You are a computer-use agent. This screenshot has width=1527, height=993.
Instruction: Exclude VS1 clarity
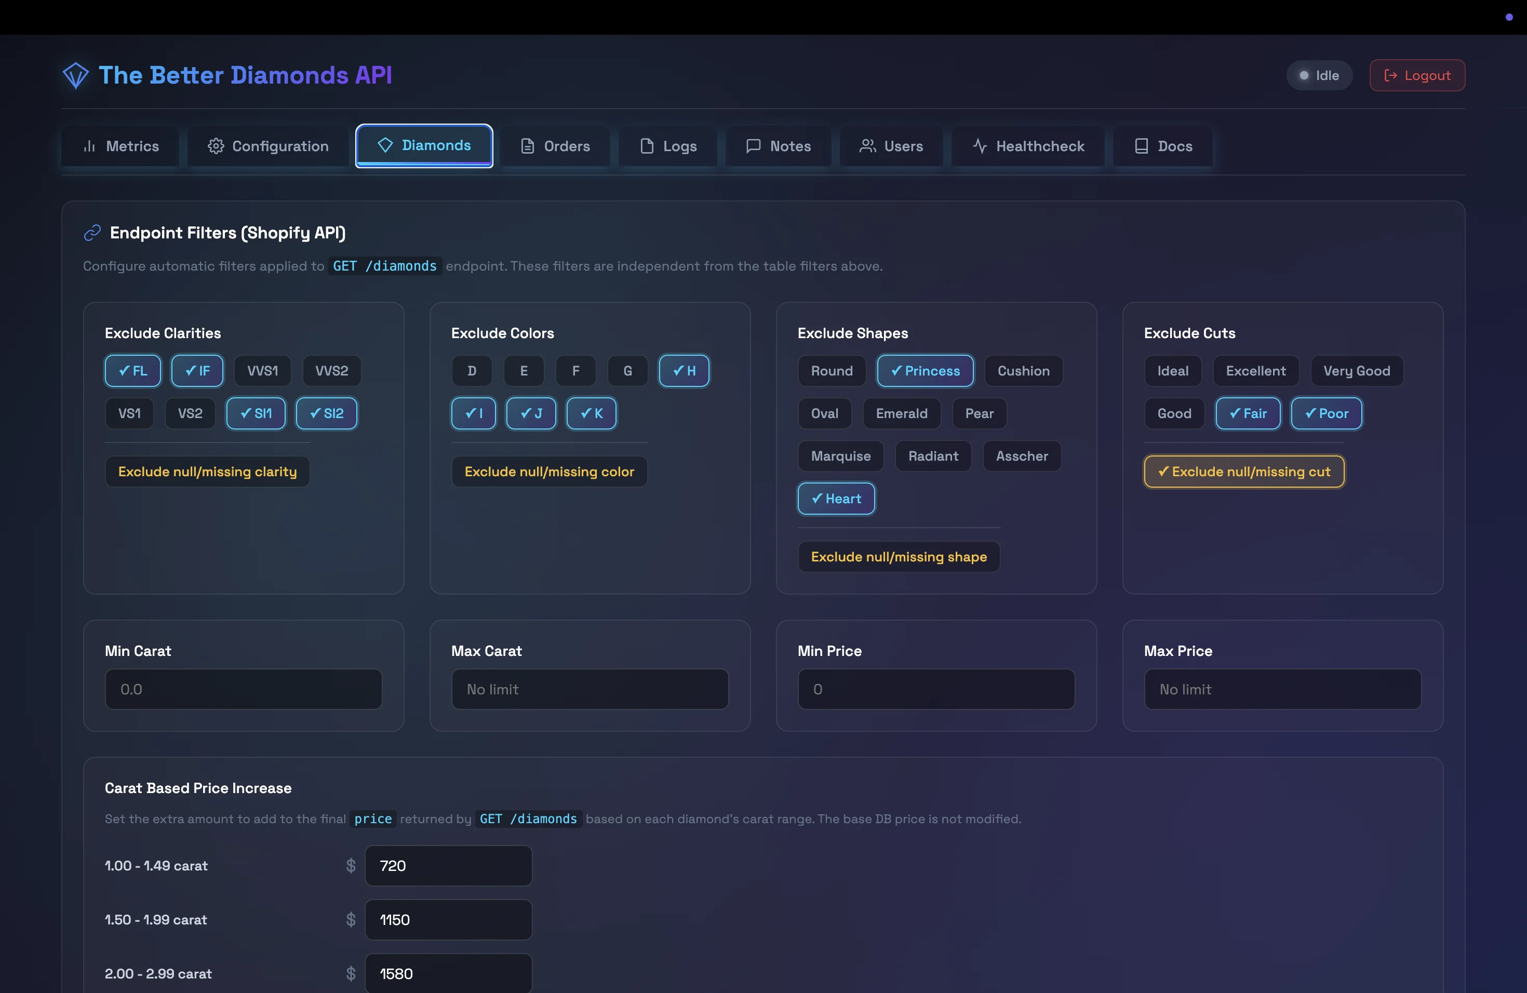coord(130,414)
